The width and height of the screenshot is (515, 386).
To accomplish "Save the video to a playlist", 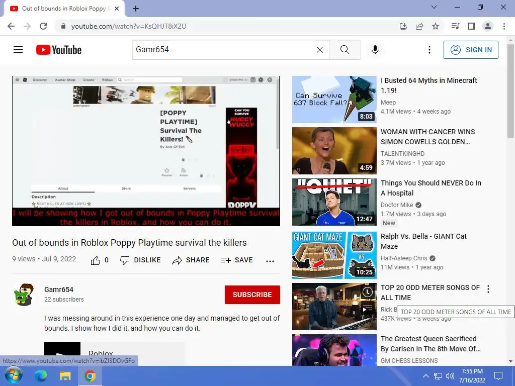I will (x=236, y=260).
